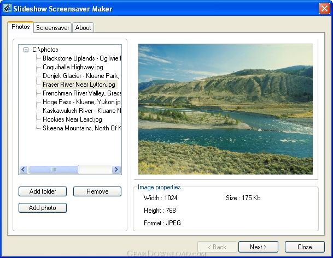Choose Rockies Near Laird.jpg
Image resolution: width=333 pixels, height=258 pixels.
(72, 119)
